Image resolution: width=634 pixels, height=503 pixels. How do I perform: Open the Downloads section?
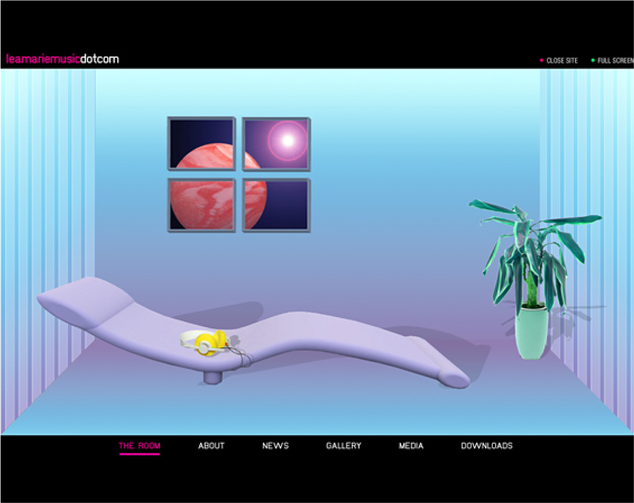click(x=486, y=445)
